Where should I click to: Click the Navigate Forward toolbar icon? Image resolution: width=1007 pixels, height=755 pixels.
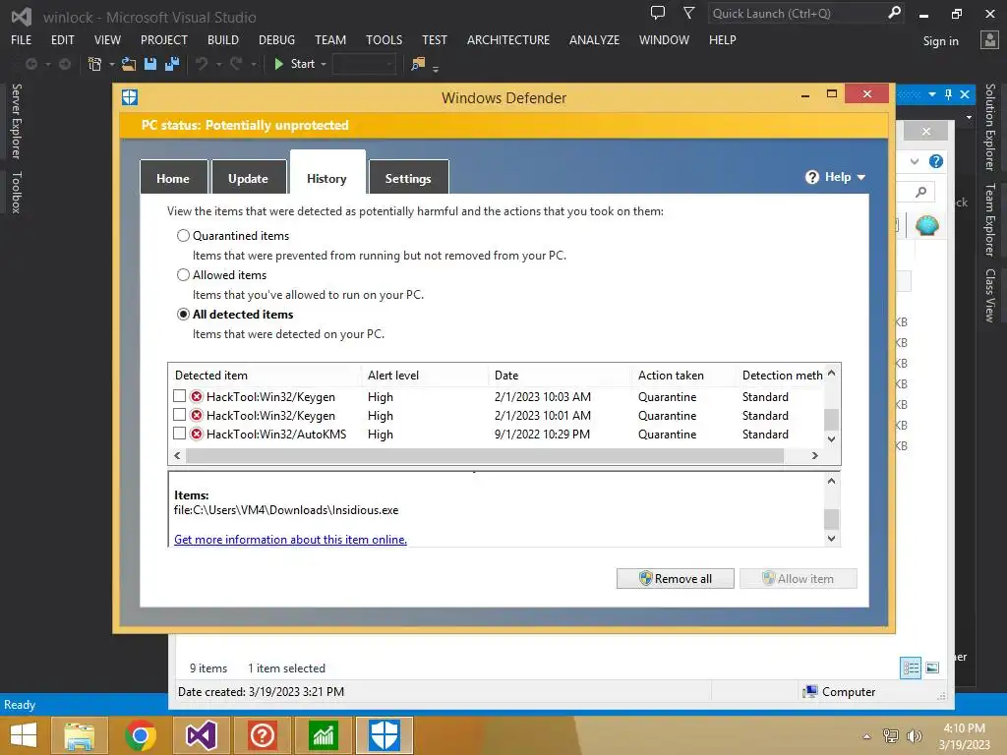65,64
